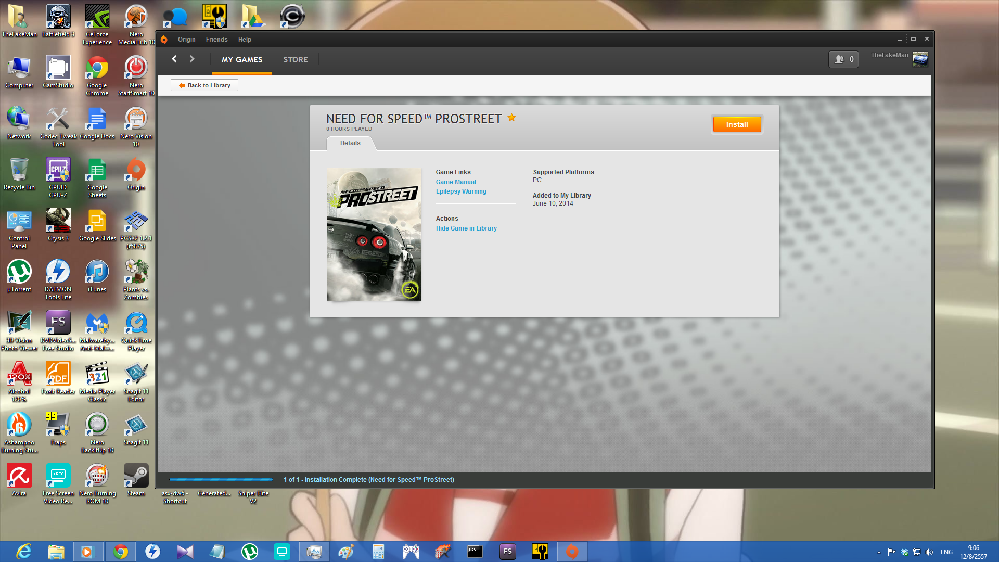This screenshot has height=562, width=999.
Task: Open the Friends menu
Action: point(216,40)
